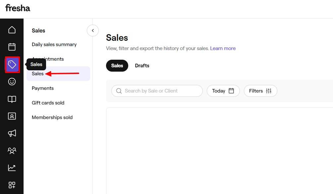Image resolution: width=333 pixels, height=194 pixels.
Task: Open the Clients smiley face icon
Action: tap(12, 82)
